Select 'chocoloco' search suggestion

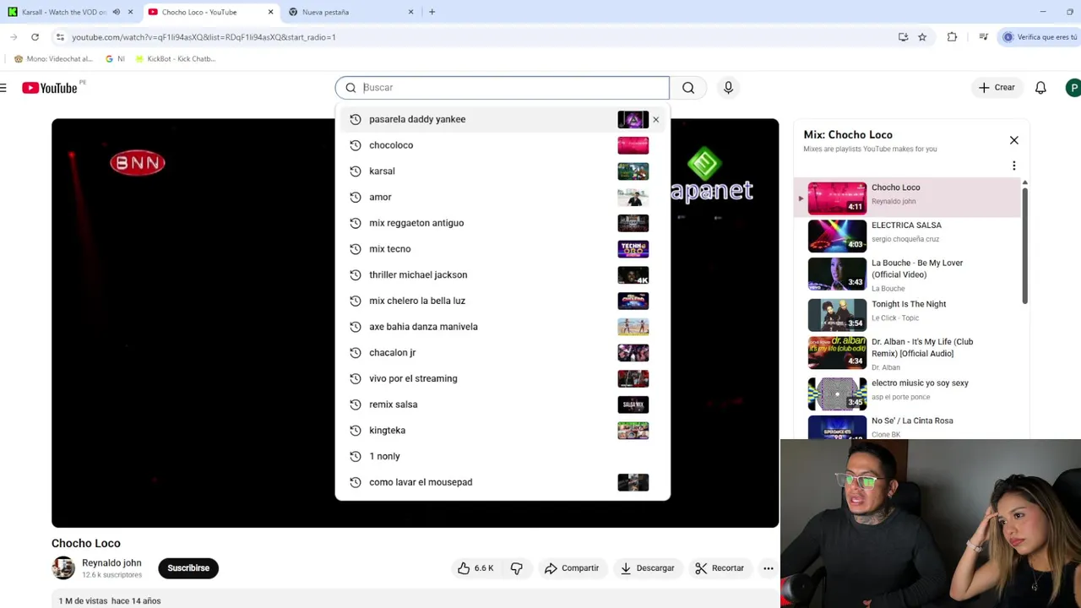click(502, 145)
